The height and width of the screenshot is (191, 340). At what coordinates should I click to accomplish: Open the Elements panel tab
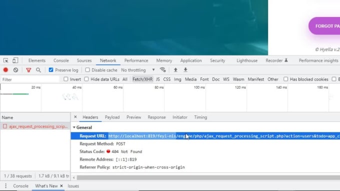click(37, 60)
